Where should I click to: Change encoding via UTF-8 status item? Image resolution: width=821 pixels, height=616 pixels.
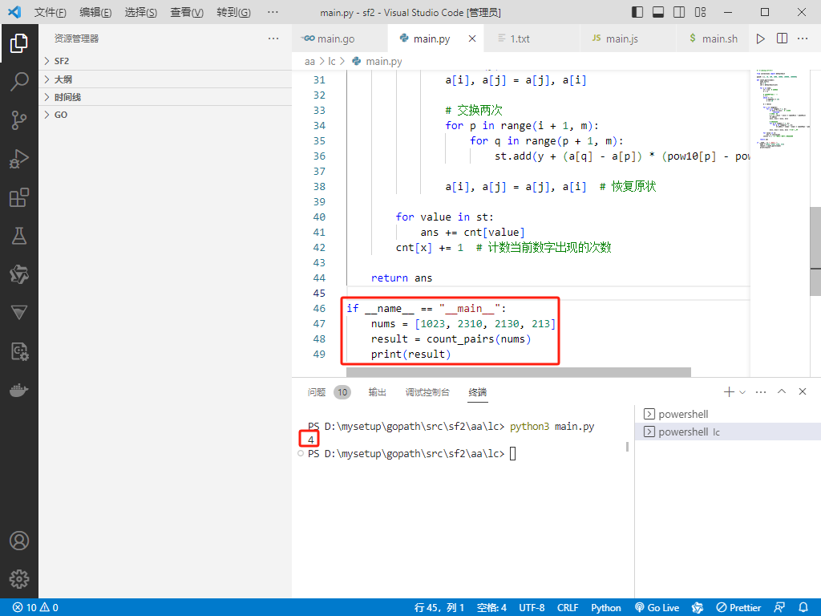coord(532,608)
